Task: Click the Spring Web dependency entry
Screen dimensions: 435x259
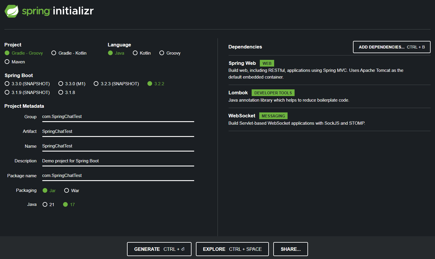Action: (x=329, y=70)
